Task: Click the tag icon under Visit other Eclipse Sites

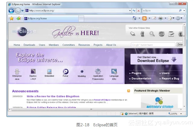Action: click(x=133, y=34)
